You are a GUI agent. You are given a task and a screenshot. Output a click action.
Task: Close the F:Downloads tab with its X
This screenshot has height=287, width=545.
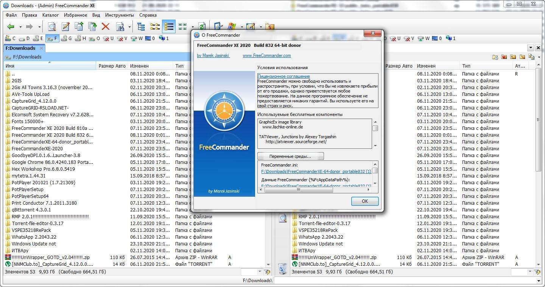click(x=41, y=48)
